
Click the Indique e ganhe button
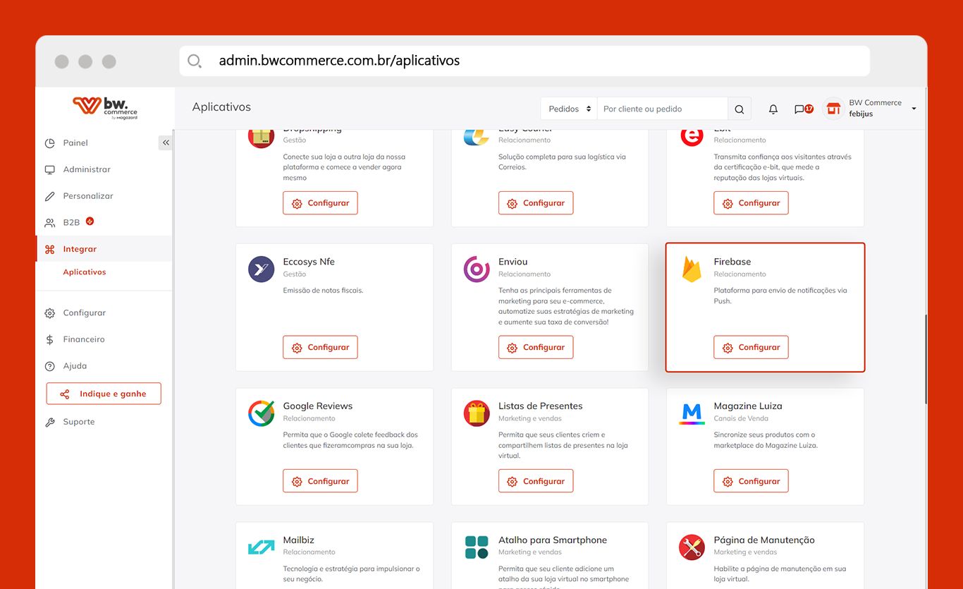click(104, 394)
